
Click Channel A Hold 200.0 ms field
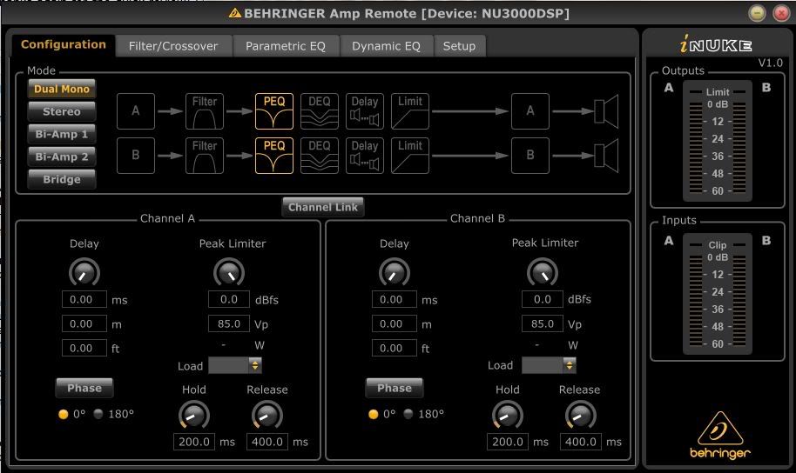194,442
